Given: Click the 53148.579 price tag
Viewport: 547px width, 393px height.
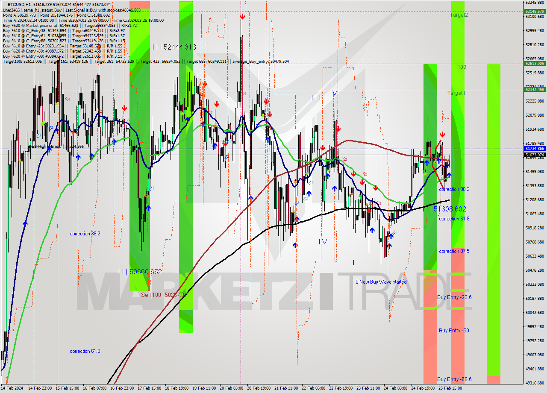Looking at the screenshot, I should [535, 11].
